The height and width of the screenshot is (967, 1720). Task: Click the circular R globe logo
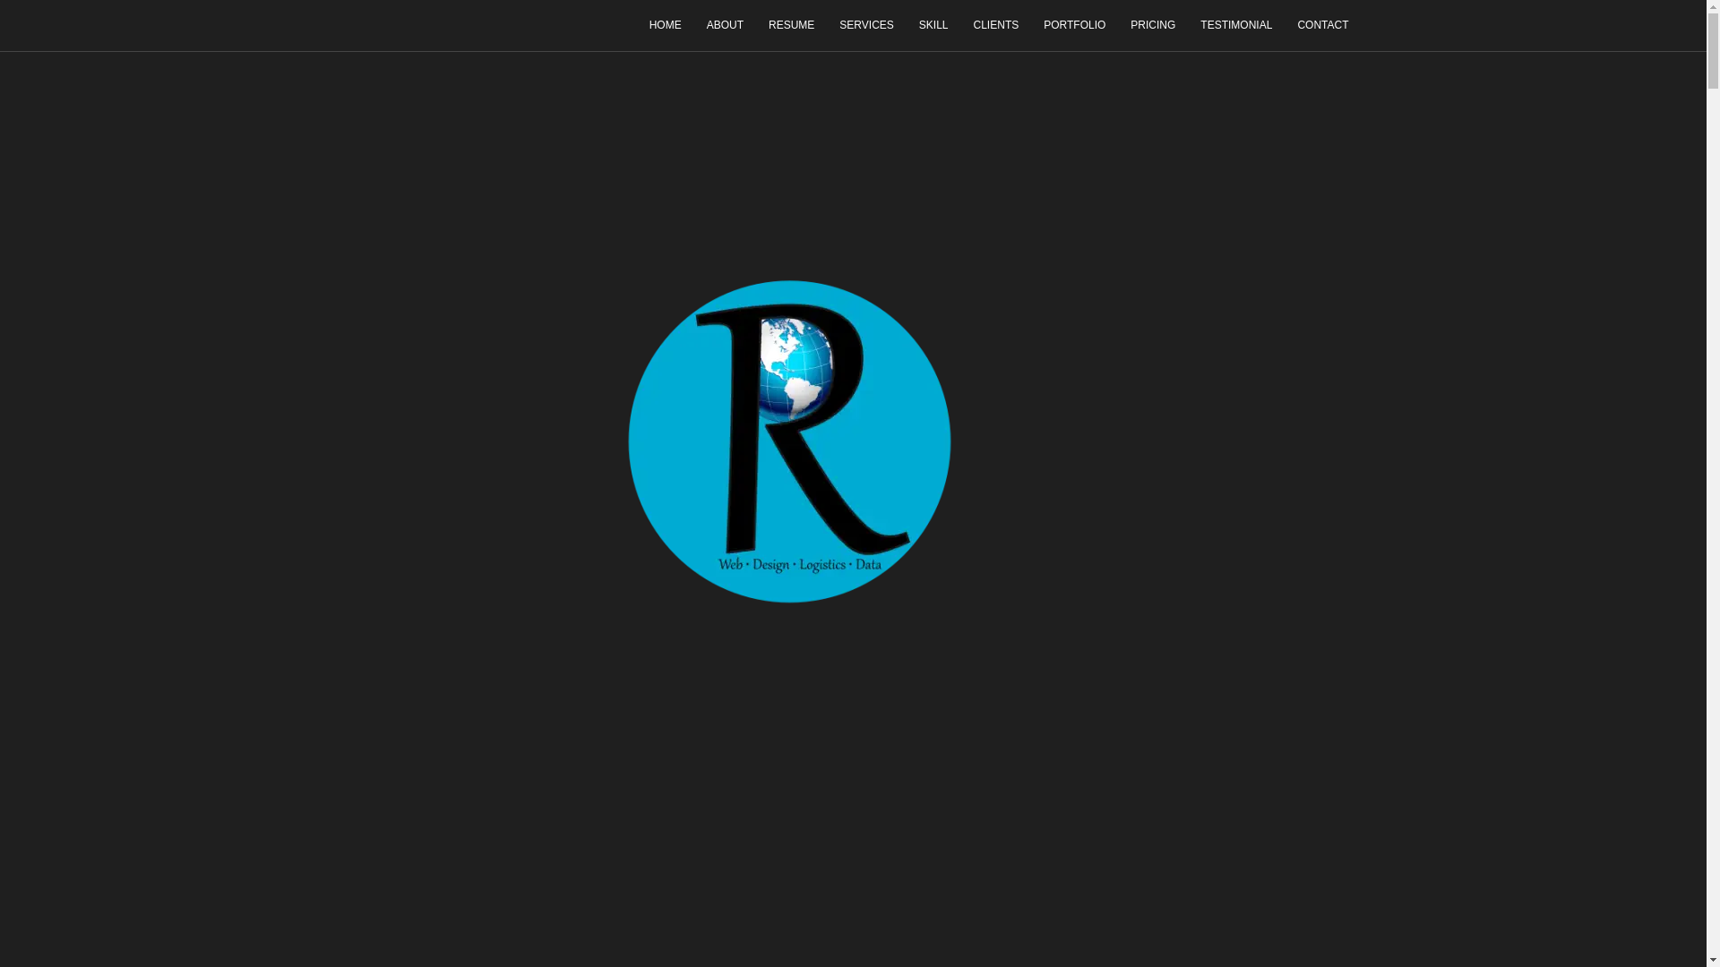click(x=789, y=441)
